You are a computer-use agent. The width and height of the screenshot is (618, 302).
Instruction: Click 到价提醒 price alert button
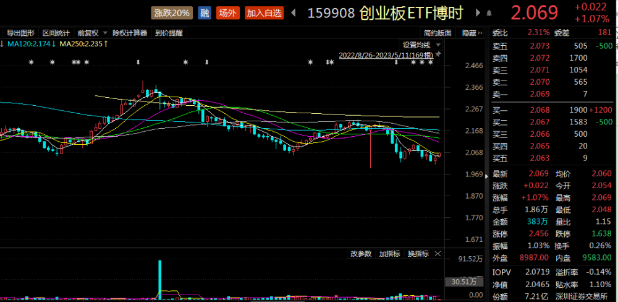point(169,33)
